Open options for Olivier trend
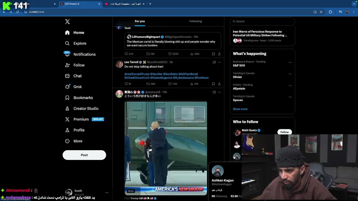 click(290, 74)
